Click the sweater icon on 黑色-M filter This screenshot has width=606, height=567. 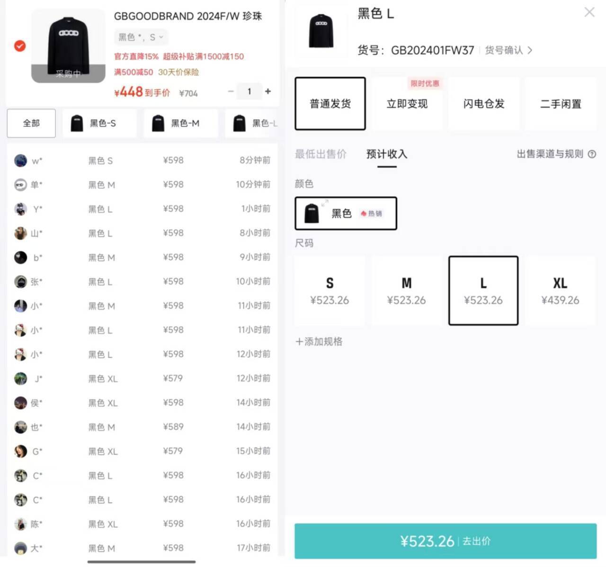[158, 124]
